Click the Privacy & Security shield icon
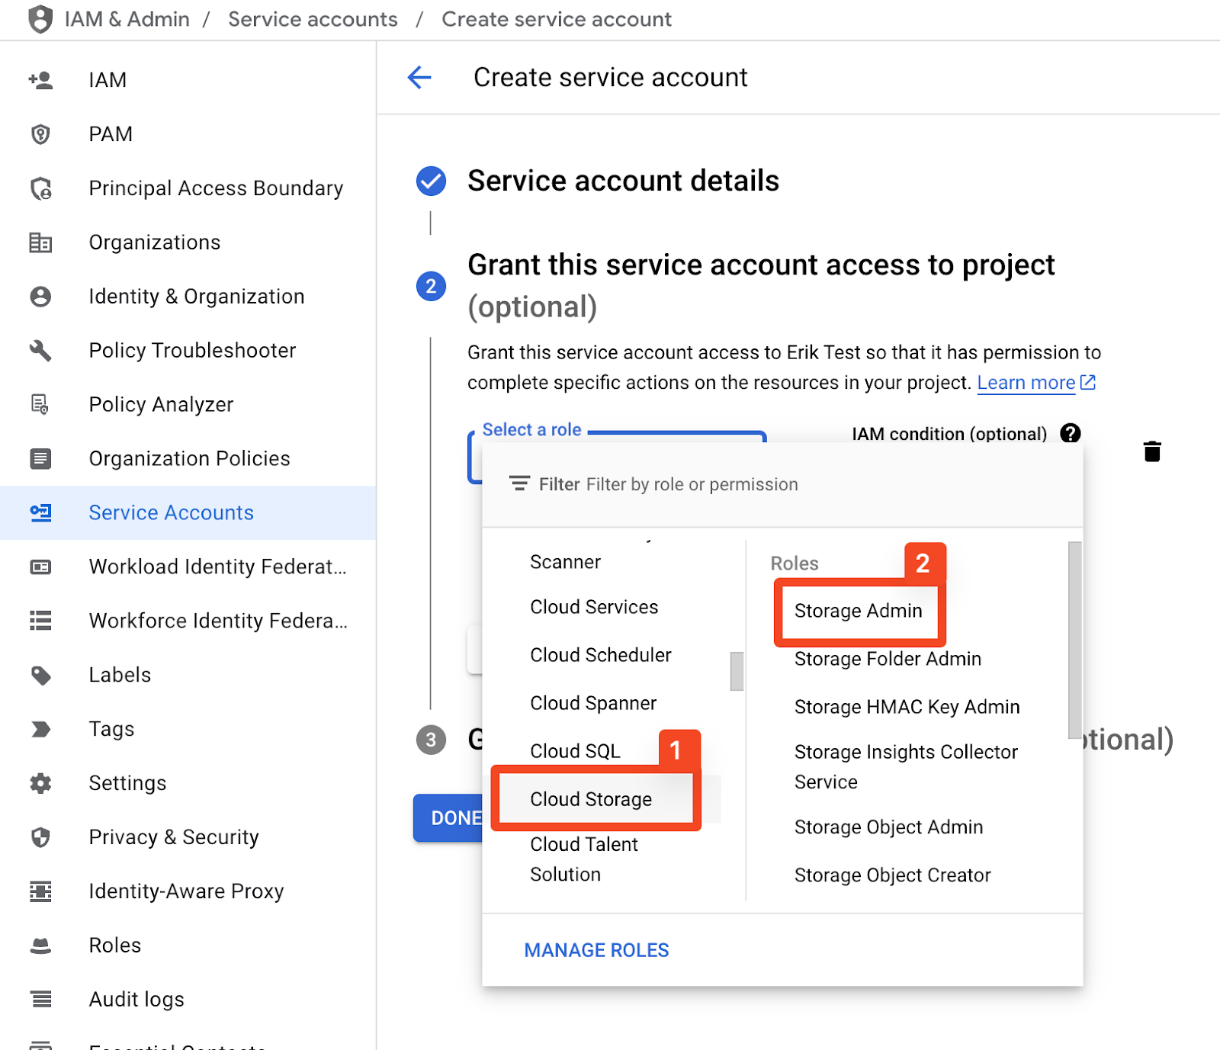Image resolution: width=1220 pixels, height=1050 pixels. (40, 837)
